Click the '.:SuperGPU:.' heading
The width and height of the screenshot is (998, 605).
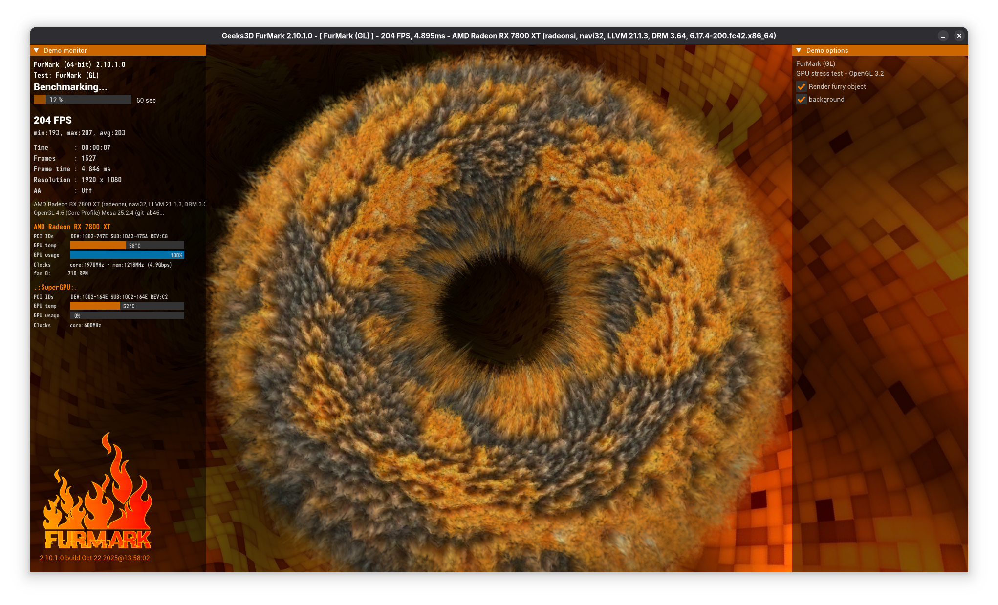point(55,287)
